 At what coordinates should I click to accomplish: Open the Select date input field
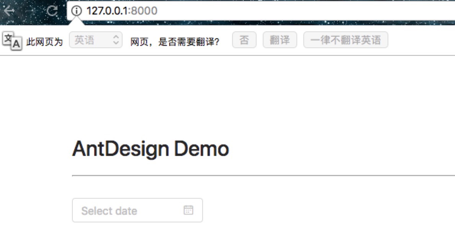tap(137, 210)
